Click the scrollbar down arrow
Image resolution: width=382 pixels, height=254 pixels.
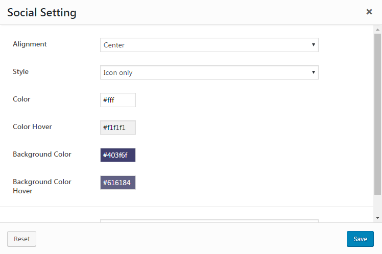[378, 218]
